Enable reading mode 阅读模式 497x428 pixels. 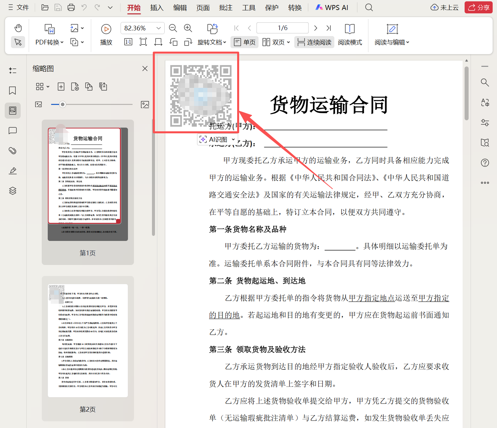[350, 34]
